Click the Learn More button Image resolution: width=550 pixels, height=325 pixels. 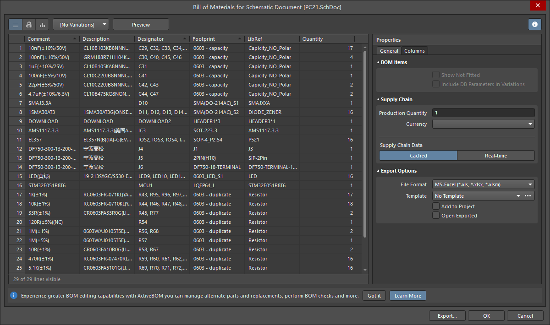[x=407, y=296]
